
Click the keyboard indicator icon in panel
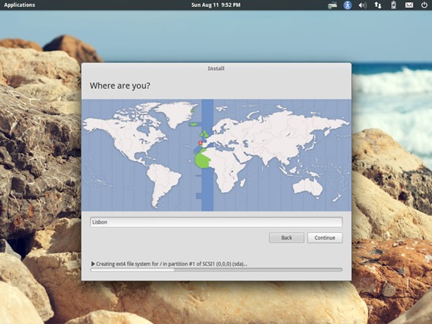(x=332, y=5)
